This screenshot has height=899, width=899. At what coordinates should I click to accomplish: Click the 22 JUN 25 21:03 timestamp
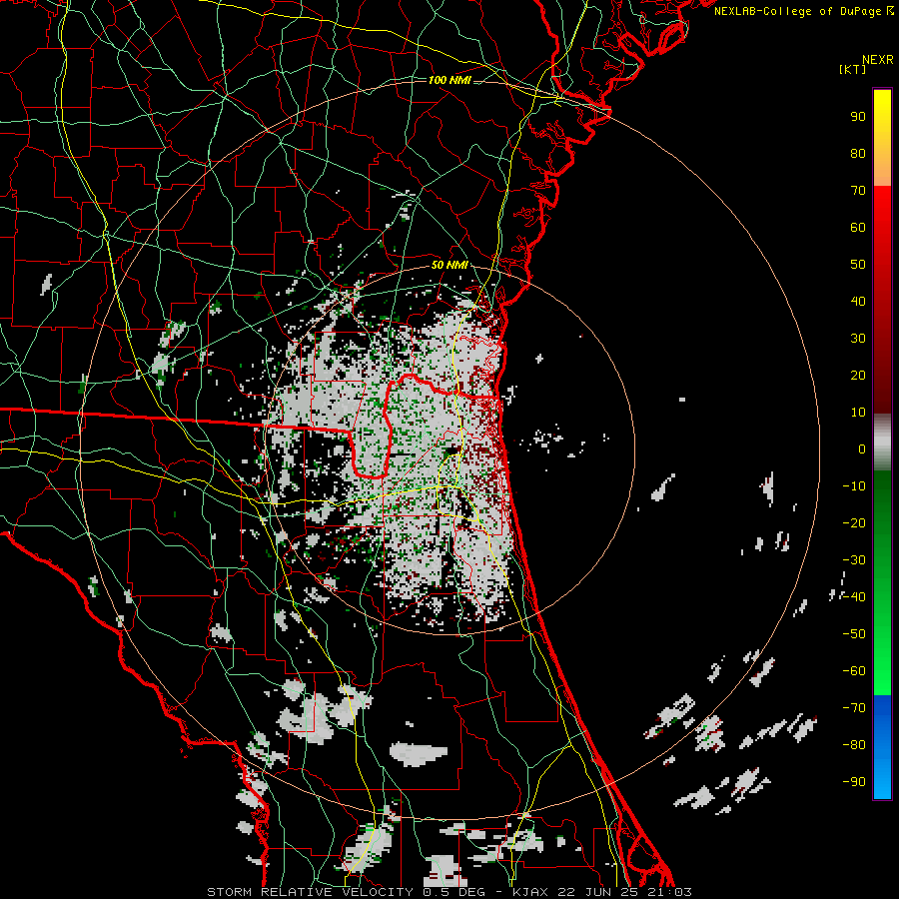click(625, 892)
